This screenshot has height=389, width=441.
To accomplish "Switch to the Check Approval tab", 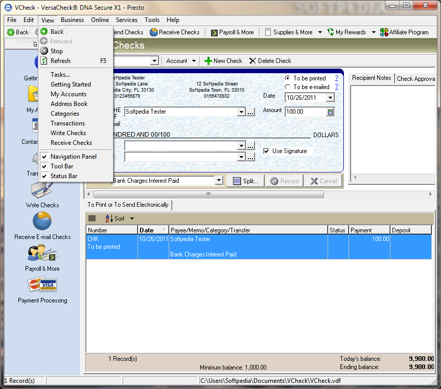I will click(415, 79).
